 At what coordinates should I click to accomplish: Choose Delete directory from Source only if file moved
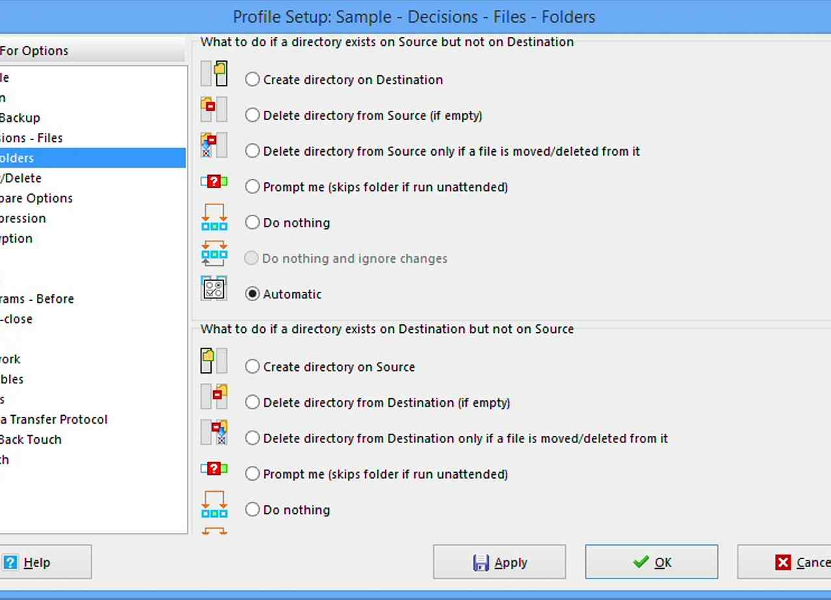(x=252, y=151)
